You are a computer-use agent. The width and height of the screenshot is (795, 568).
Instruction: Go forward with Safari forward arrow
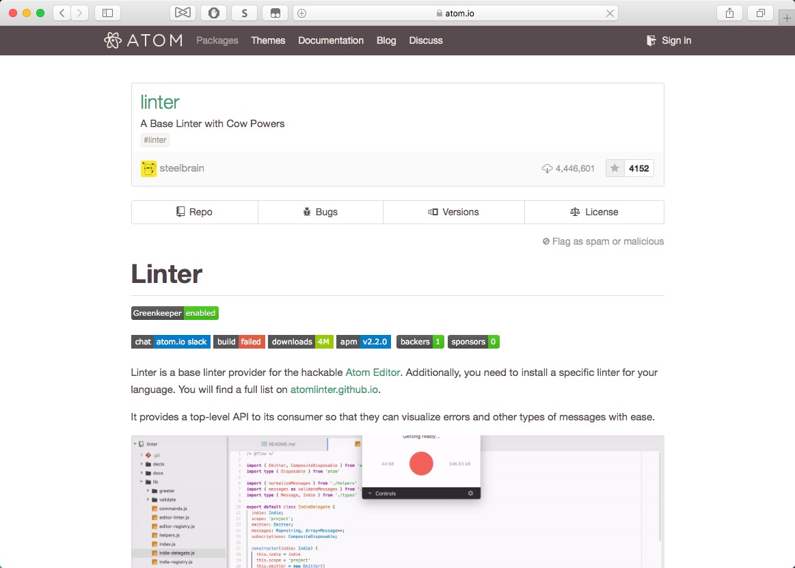pos(79,13)
